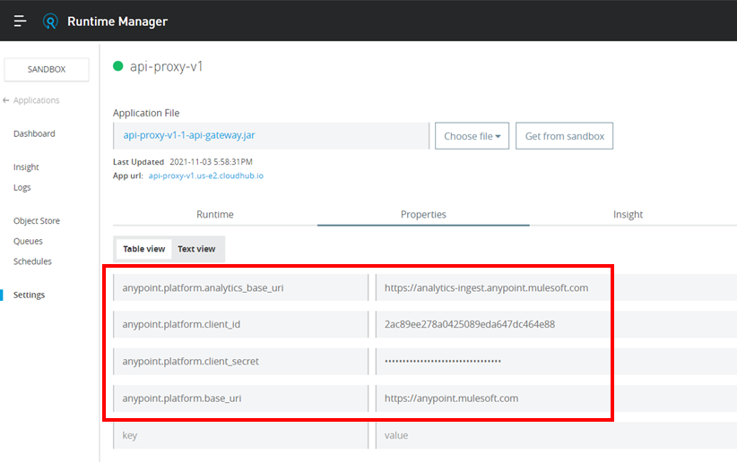
Task: Click the empty key input field
Action: pos(239,435)
